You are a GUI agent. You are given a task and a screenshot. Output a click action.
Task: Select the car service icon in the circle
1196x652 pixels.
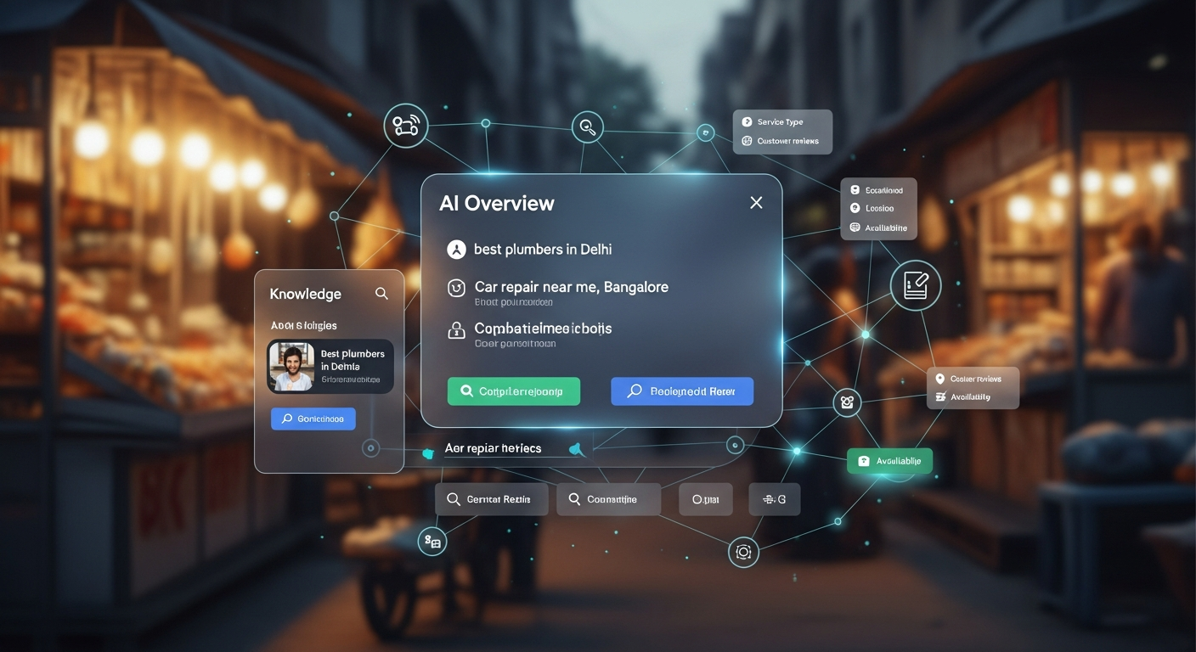pyautogui.click(x=406, y=126)
